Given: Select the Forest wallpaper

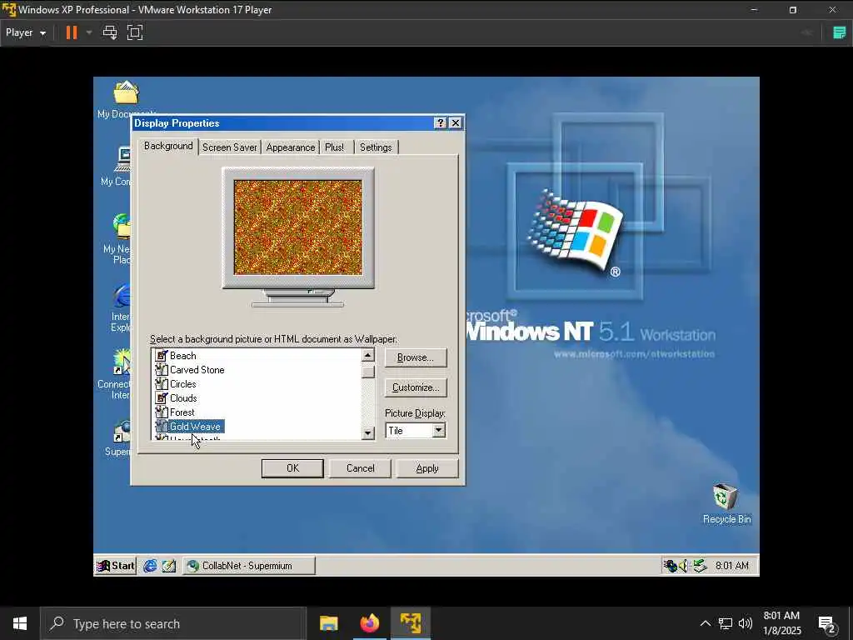Looking at the screenshot, I should pyautogui.click(x=182, y=412).
